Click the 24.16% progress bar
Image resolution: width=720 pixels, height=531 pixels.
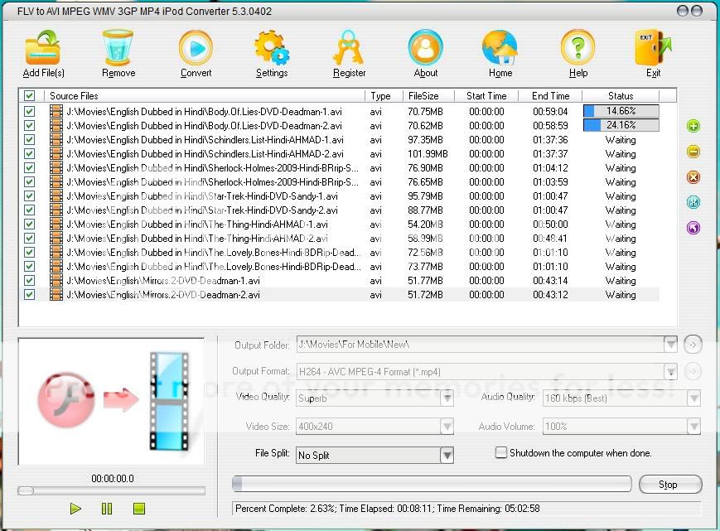point(621,125)
